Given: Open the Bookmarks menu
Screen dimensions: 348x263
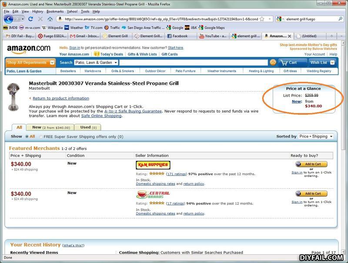Looking at the screenshot, I should pyautogui.click(x=55, y=11).
